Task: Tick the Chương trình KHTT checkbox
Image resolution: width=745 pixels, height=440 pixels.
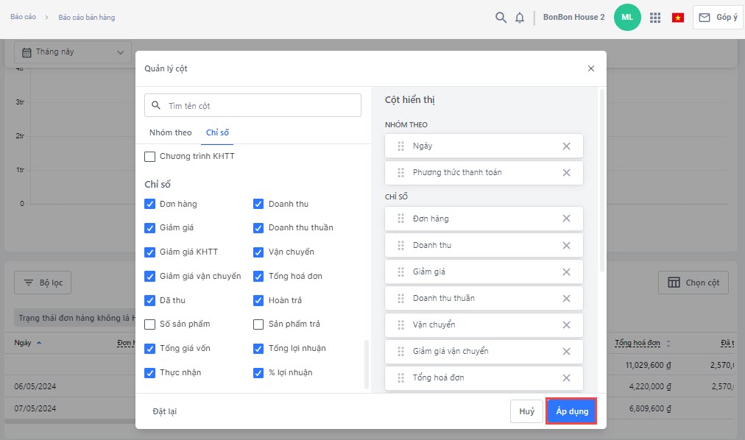Action: click(150, 157)
